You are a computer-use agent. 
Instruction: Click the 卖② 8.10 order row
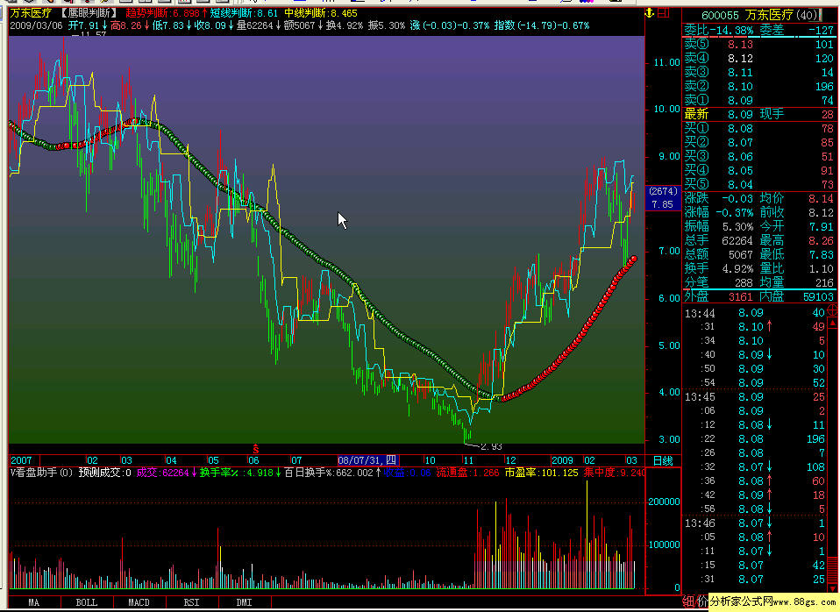759,86
